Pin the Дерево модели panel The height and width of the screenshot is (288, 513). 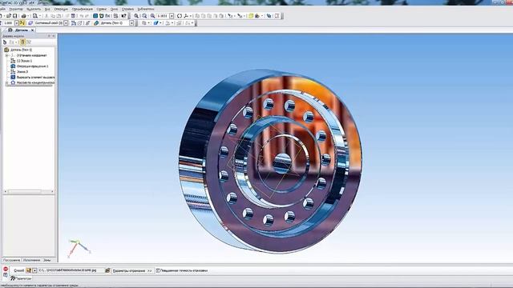point(50,36)
